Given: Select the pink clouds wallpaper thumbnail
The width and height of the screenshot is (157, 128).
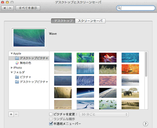Looking at the screenshot, I should [108, 81].
